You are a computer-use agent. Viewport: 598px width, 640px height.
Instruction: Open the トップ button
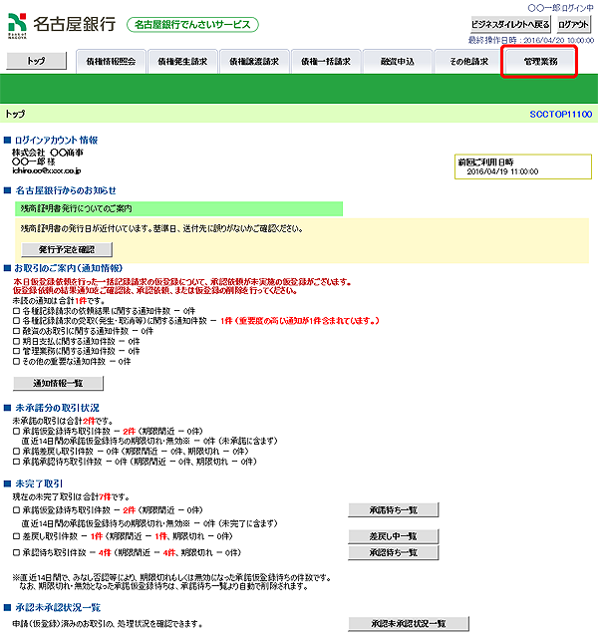click(36, 61)
